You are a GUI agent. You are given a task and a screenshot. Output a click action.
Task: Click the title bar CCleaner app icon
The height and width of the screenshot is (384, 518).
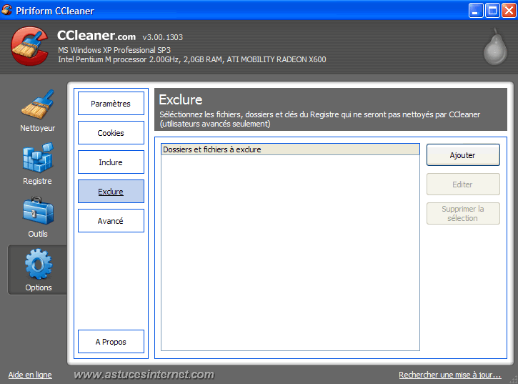coord(6,10)
